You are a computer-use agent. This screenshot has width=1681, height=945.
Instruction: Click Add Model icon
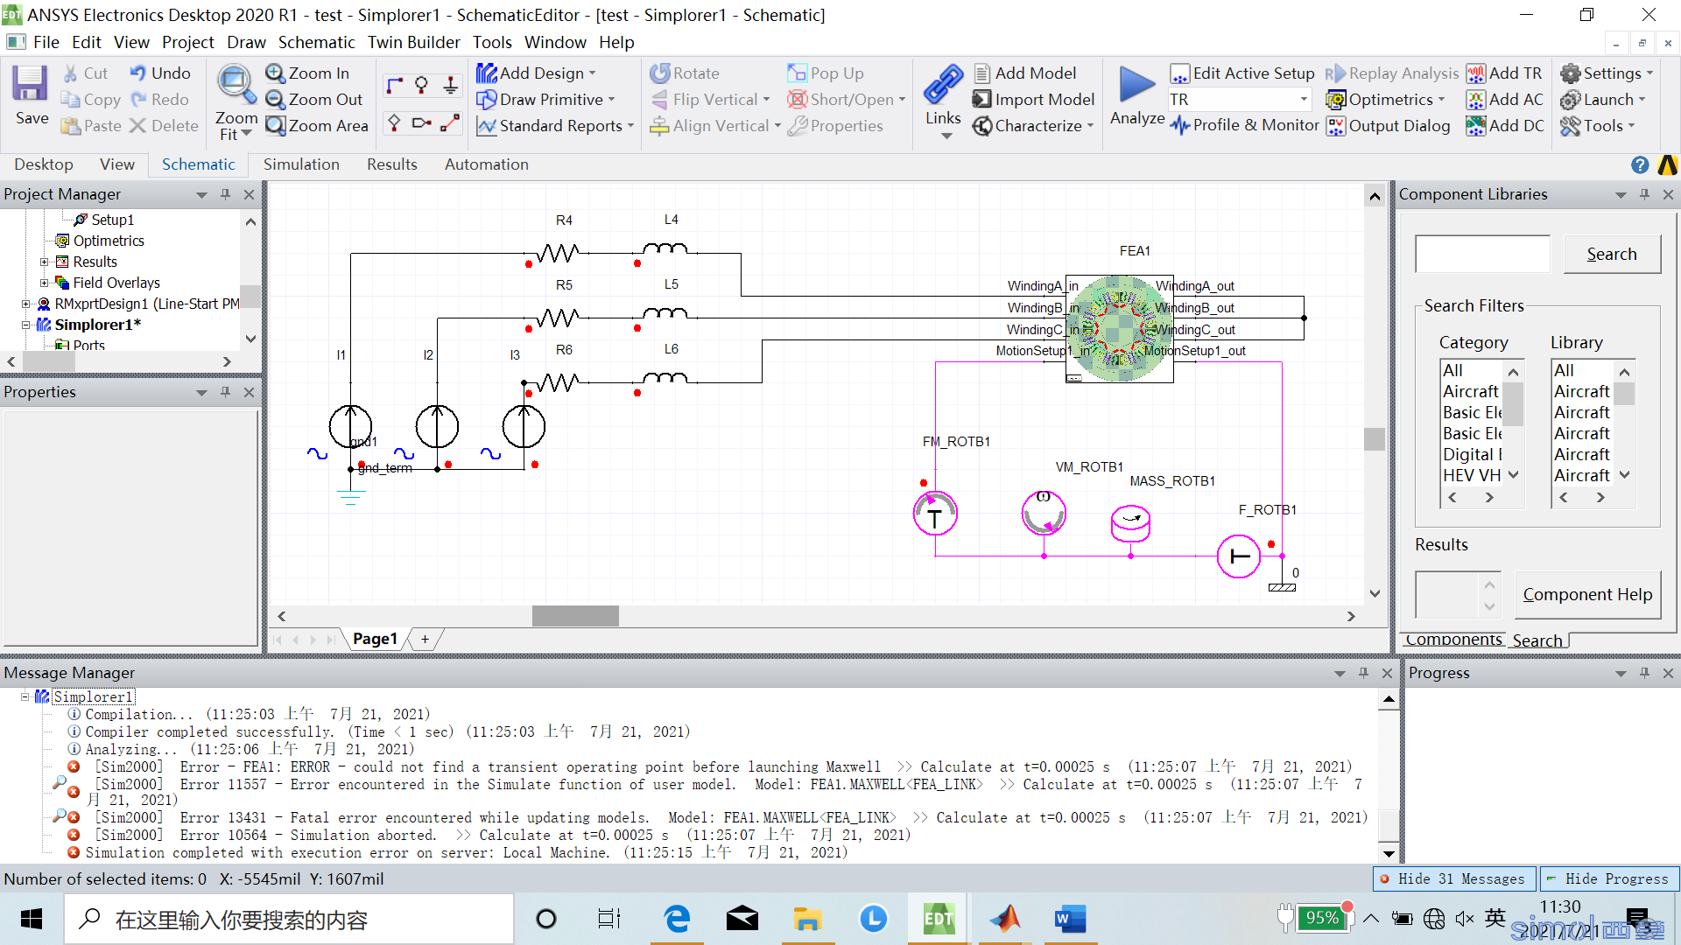point(982,73)
